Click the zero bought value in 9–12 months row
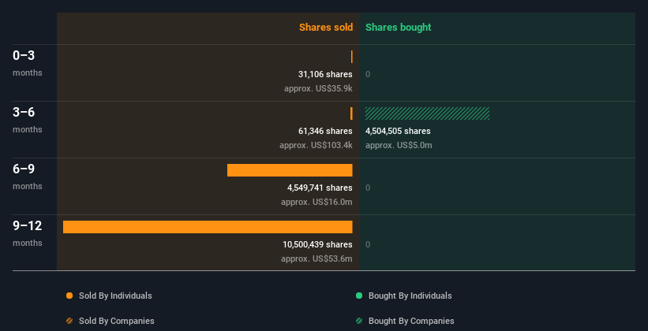The height and width of the screenshot is (331, 648). click(x=368, y=244)
